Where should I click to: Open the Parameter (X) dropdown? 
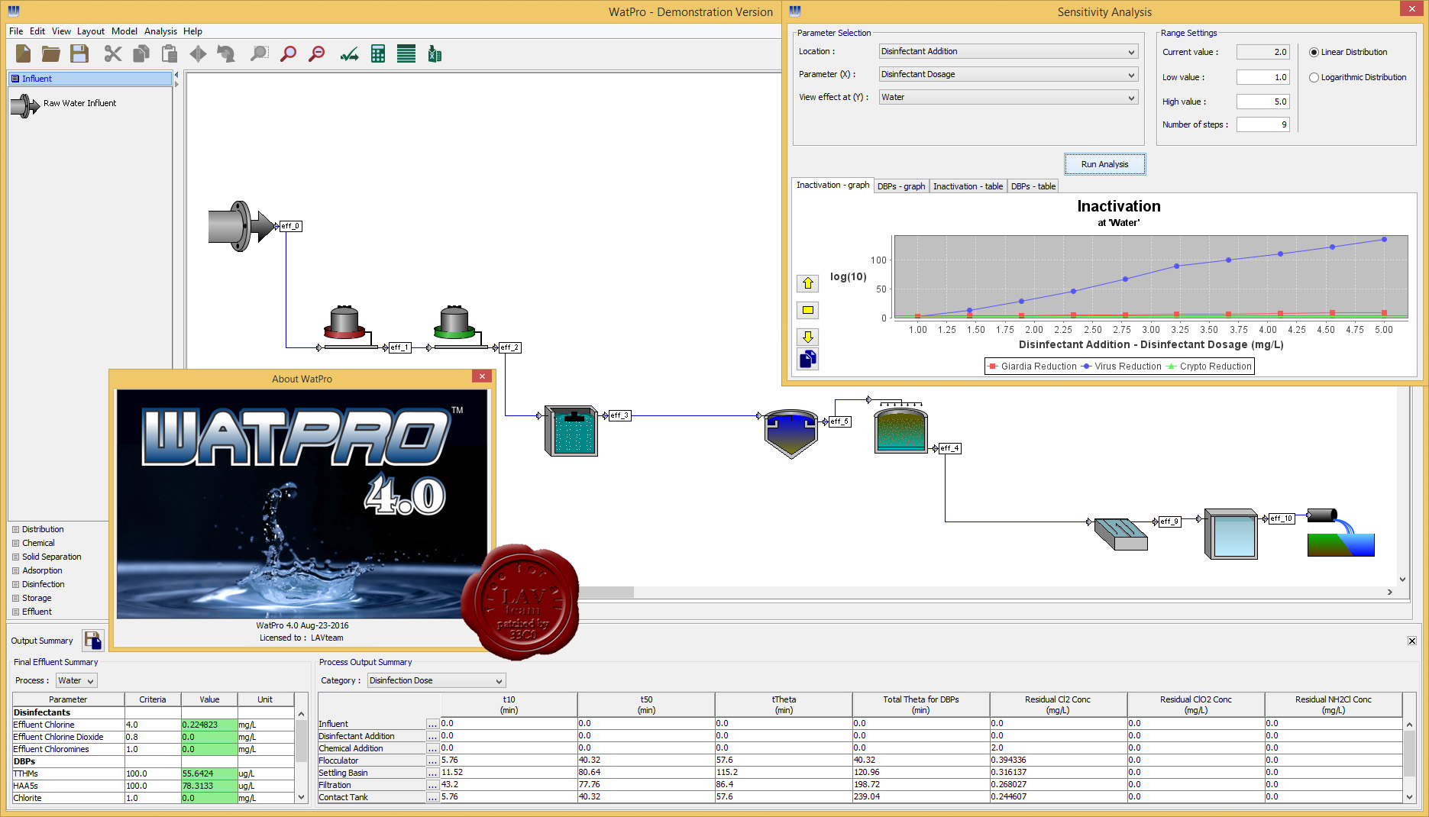tap(1008, 74)
